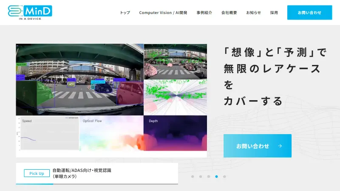Open 会社概要 navigation link
Screen dimensions: 340x191
click(x=229, y=13)
